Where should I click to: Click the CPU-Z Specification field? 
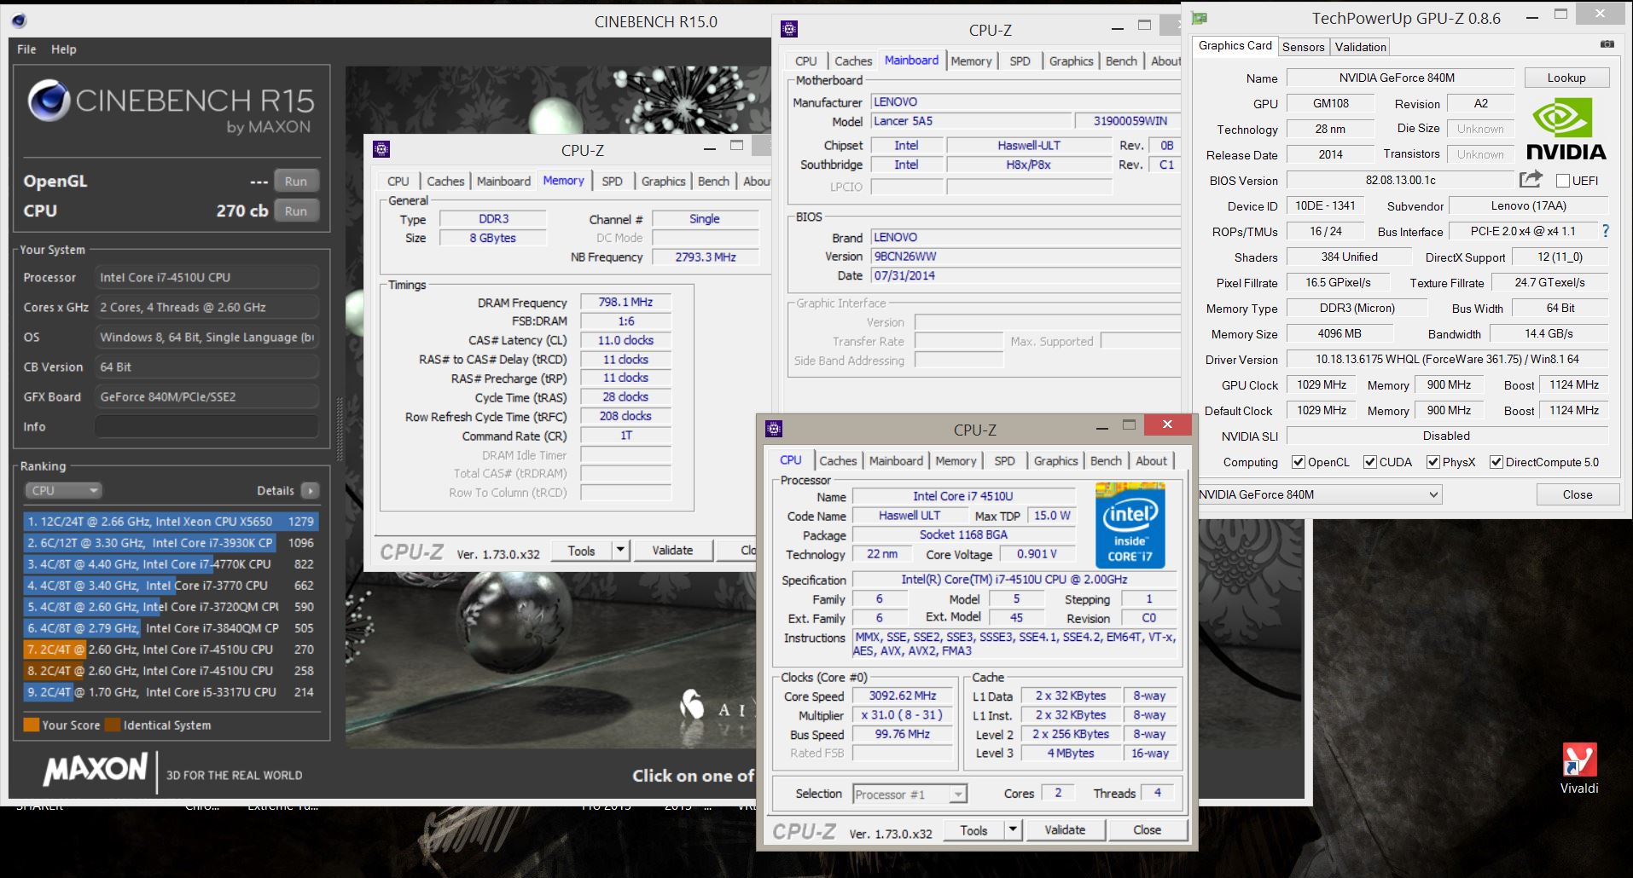[x=1014, y=579]
